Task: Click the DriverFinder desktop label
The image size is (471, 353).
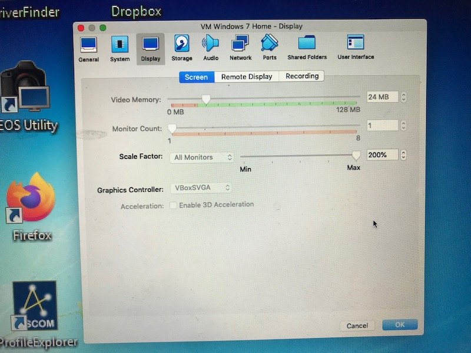Action: (x=29, y=12)
